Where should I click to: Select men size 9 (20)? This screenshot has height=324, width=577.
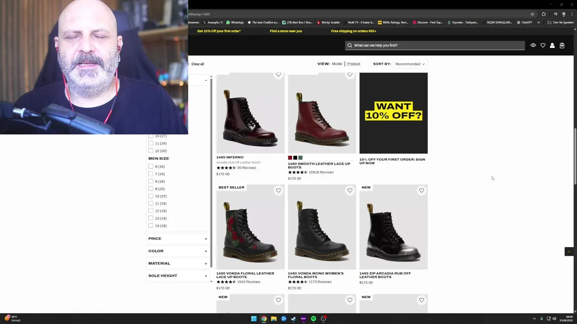coord(151,189)
